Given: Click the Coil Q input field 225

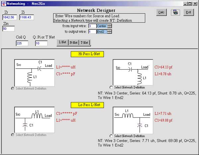Looking at the screenshot, I should click(22, 43).
